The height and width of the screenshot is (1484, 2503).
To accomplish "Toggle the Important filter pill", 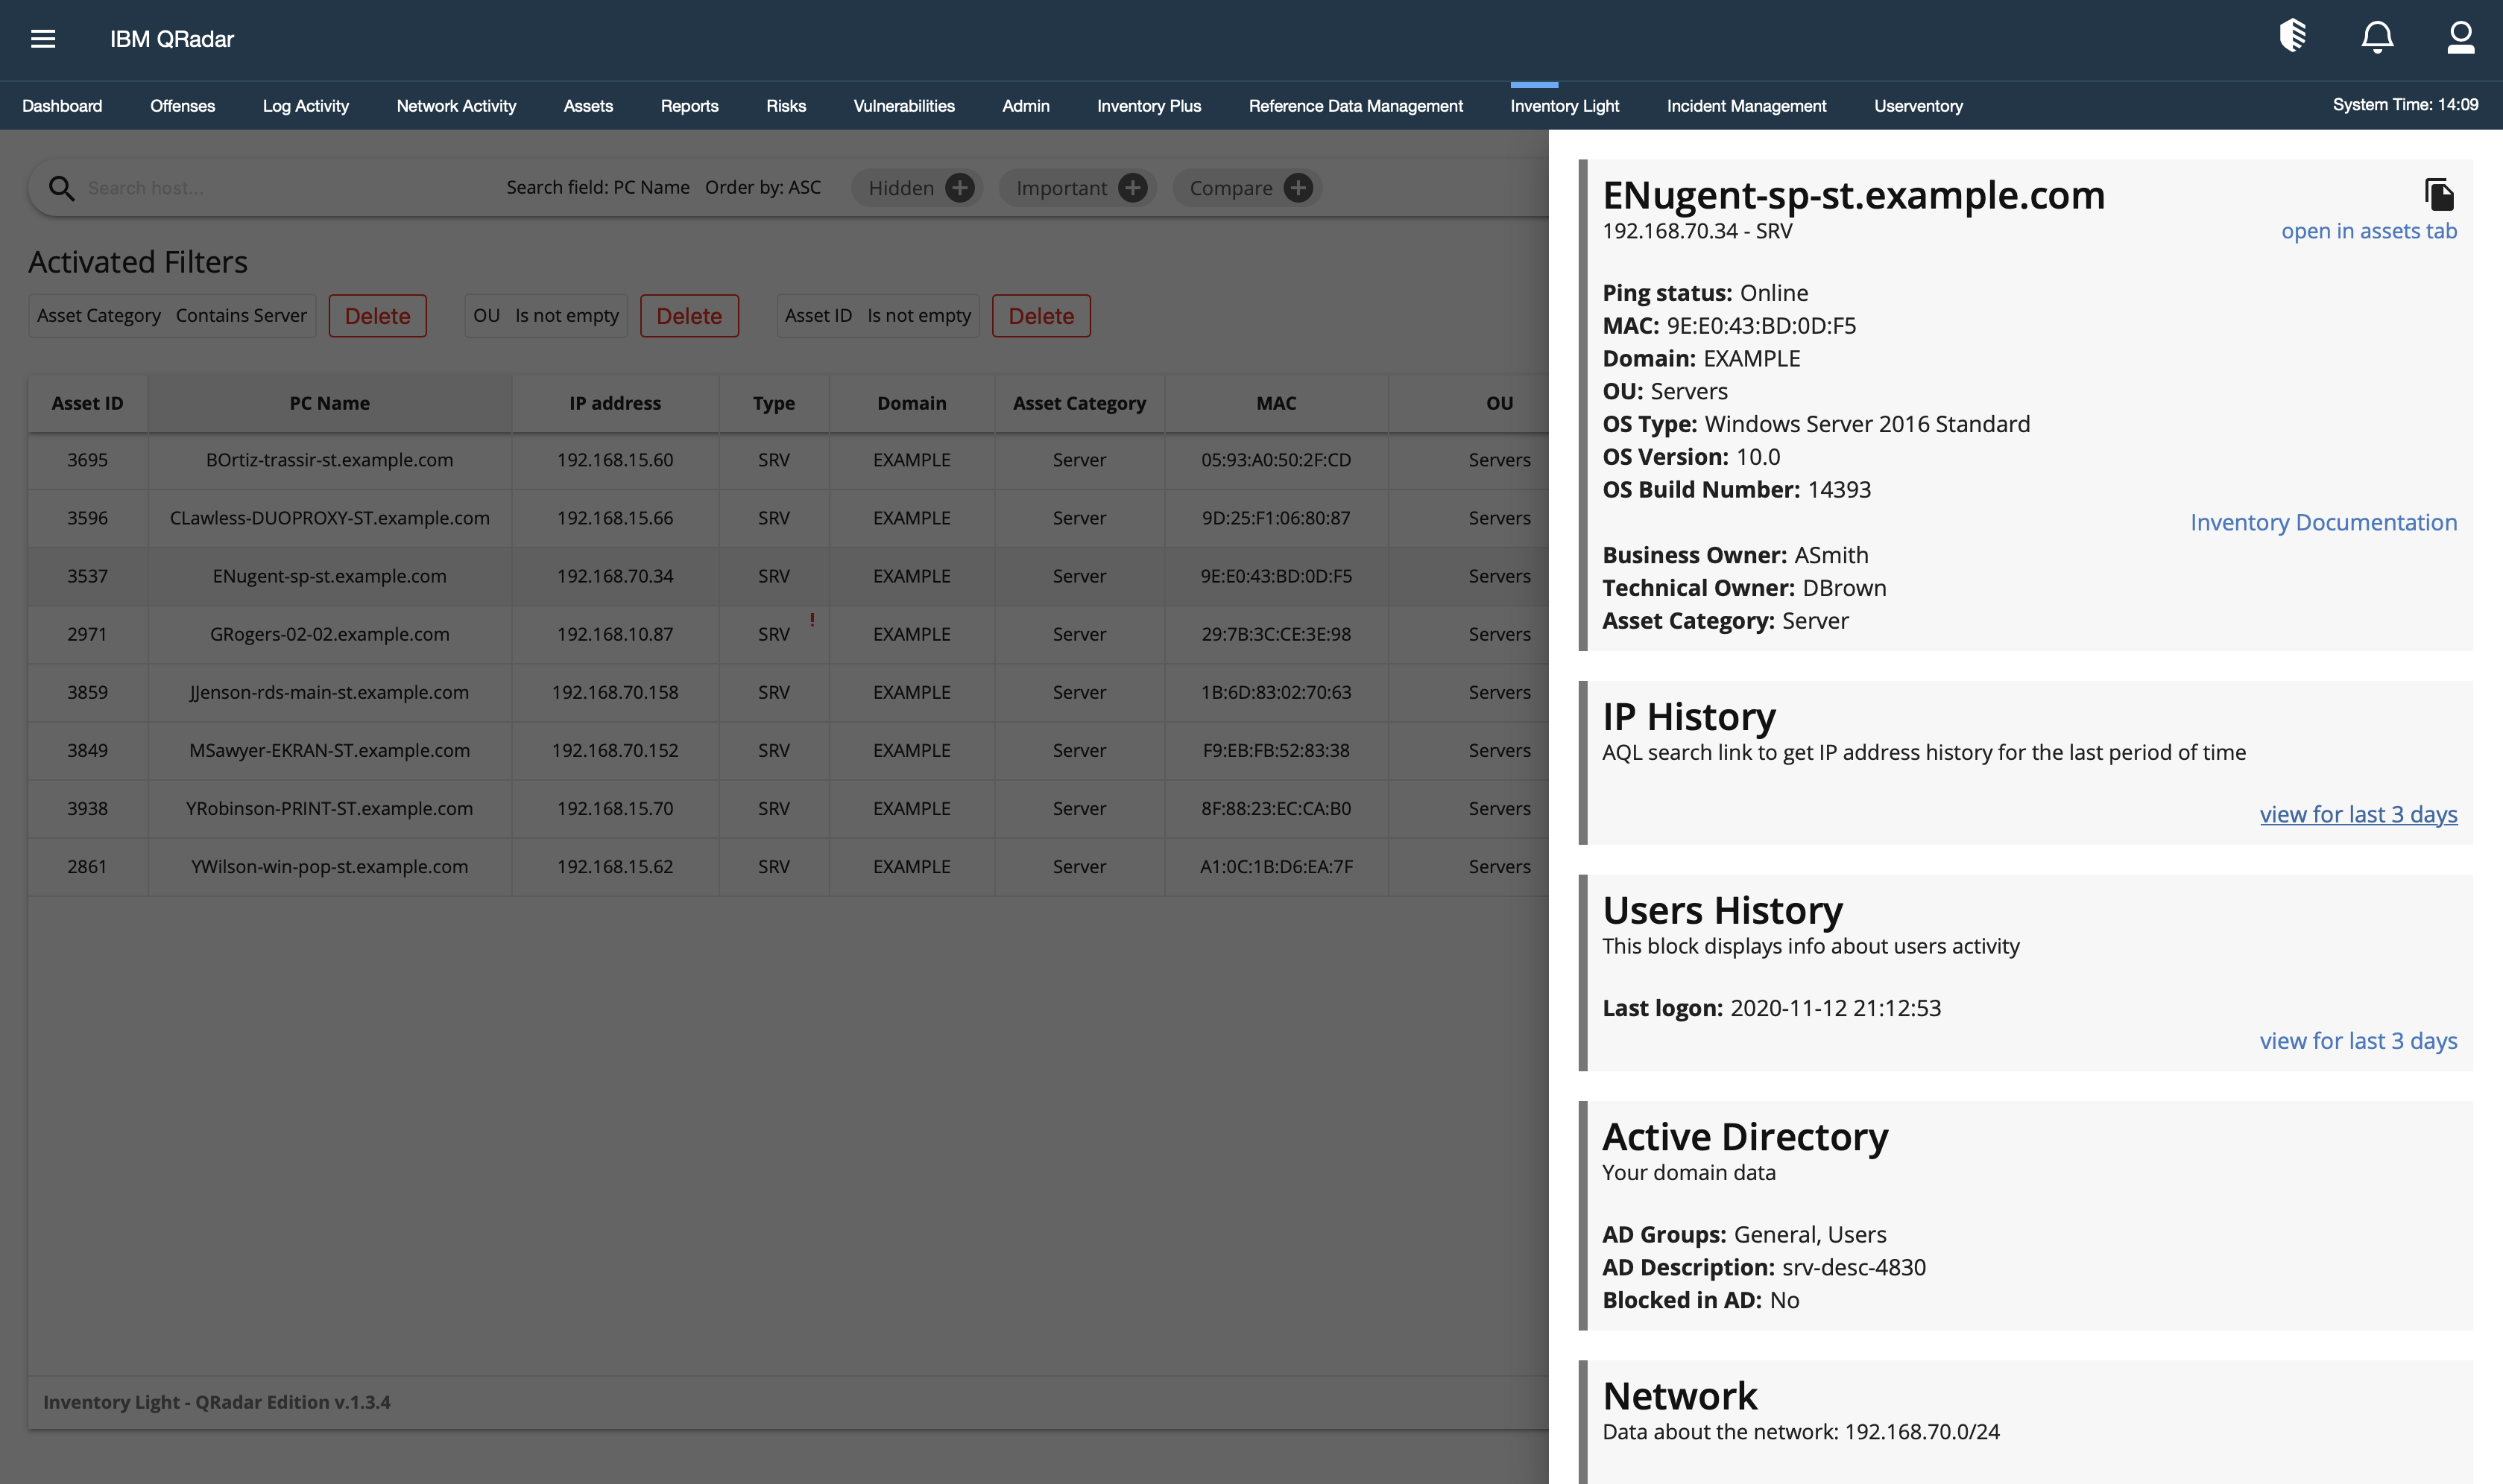I will [x=1061, y=187].
